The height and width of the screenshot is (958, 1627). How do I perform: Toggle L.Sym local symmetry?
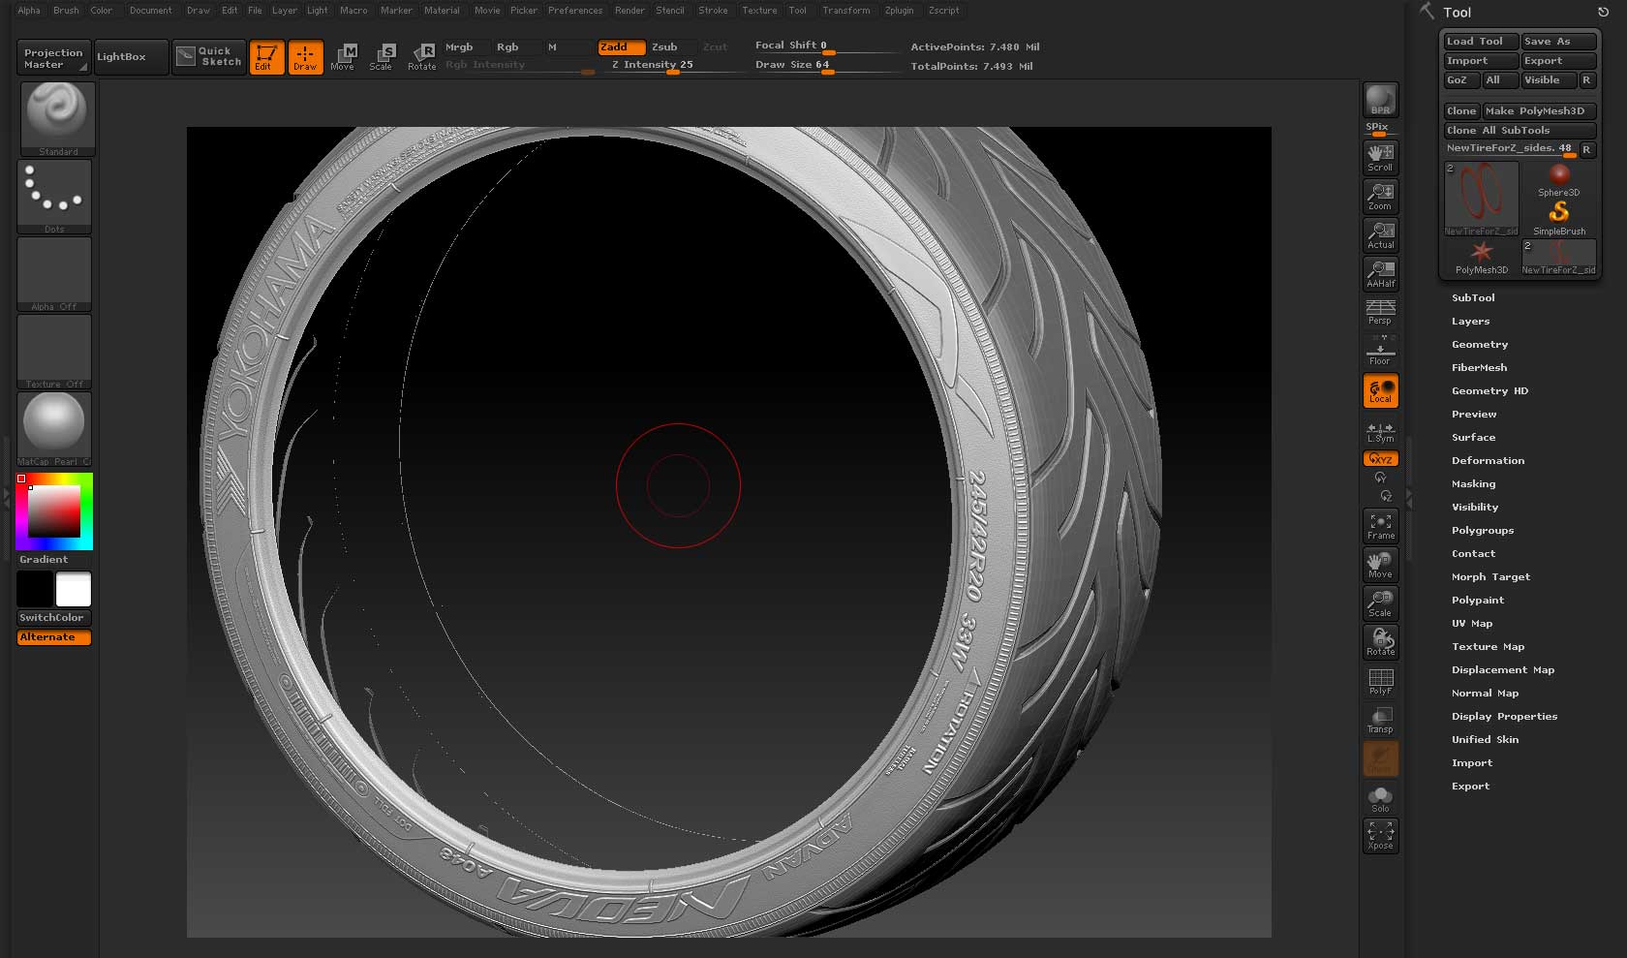pos(1380,432)
